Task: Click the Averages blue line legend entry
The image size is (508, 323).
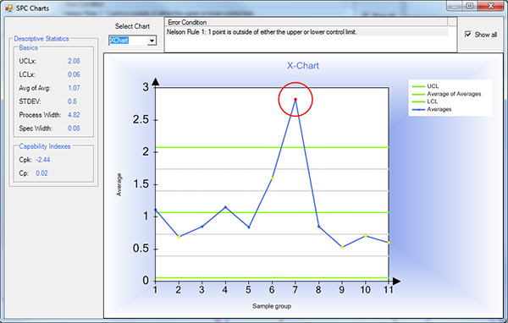Action: (432, 109)
